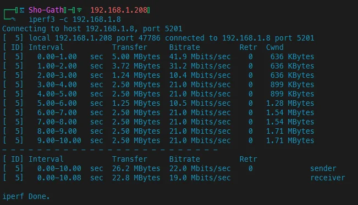Click the green wifi icon in prompt
The width and height of the screenshot is (358, 205).
pyautogui.click(x=79, y=10)
